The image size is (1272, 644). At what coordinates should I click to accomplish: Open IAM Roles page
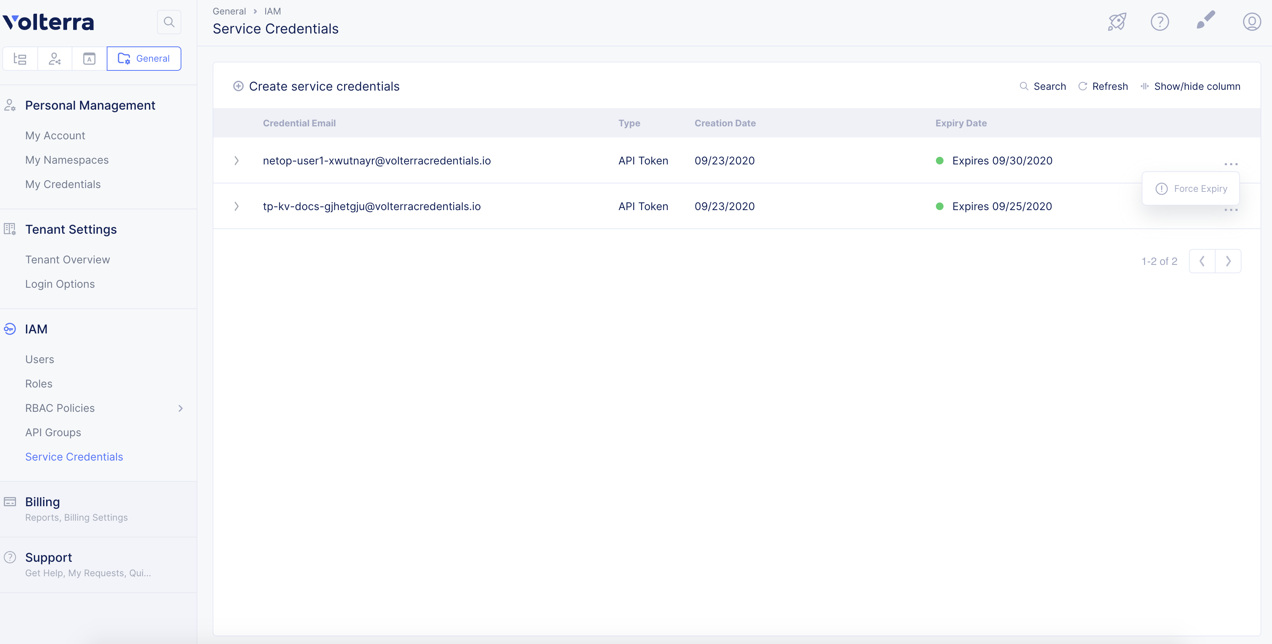click(x=39, y=384)
